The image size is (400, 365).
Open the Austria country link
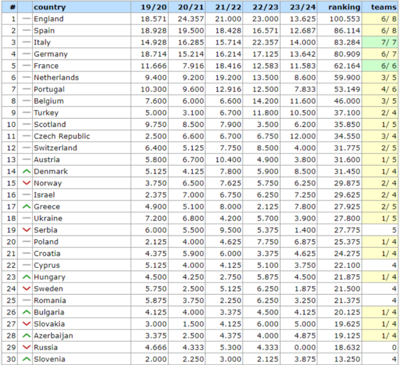(x=47, y=160)
